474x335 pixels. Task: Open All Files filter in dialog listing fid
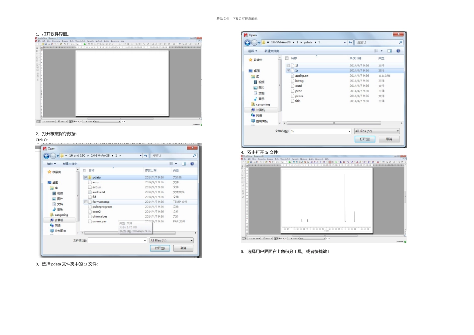pos(172,240)
